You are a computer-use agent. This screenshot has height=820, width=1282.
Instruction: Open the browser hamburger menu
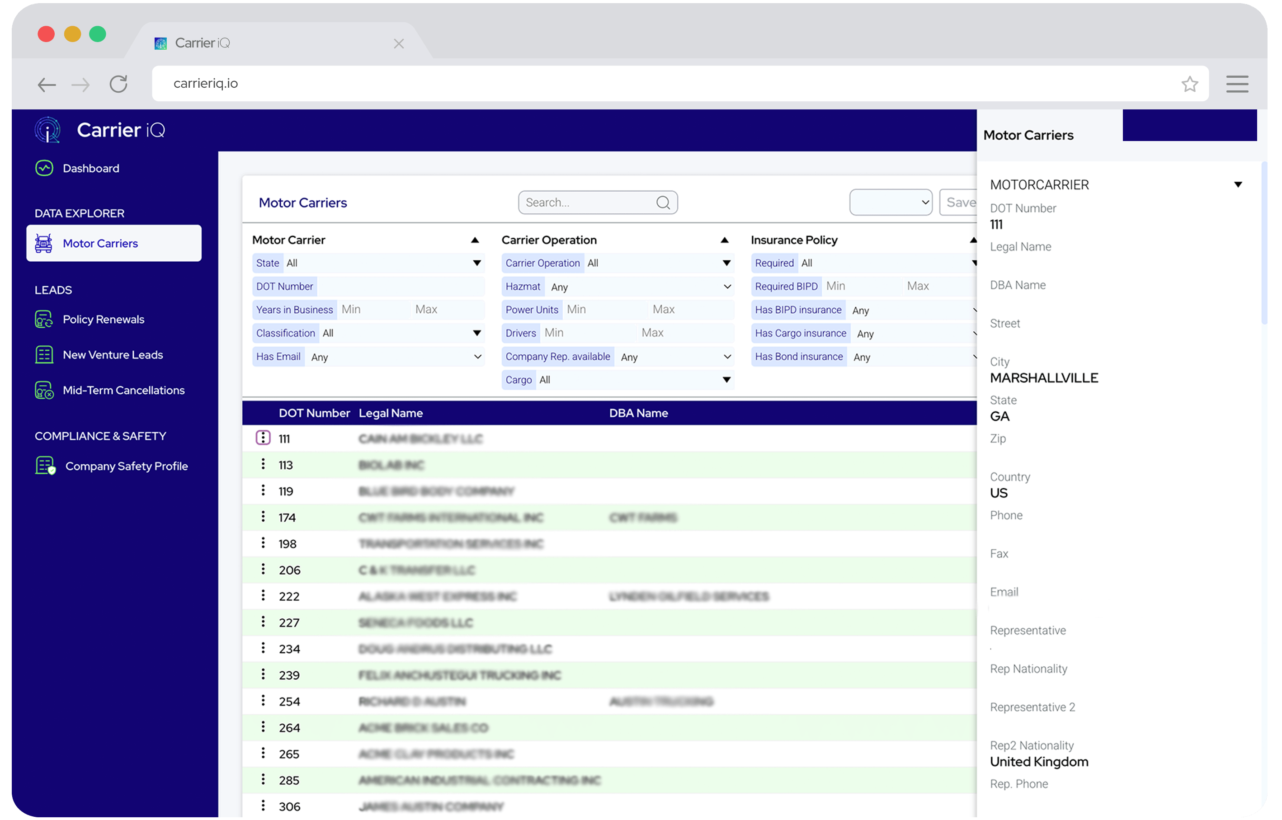1237,84
